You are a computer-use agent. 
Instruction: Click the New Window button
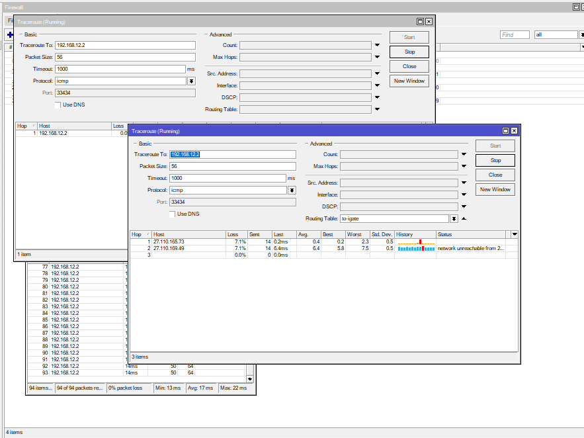495,189
